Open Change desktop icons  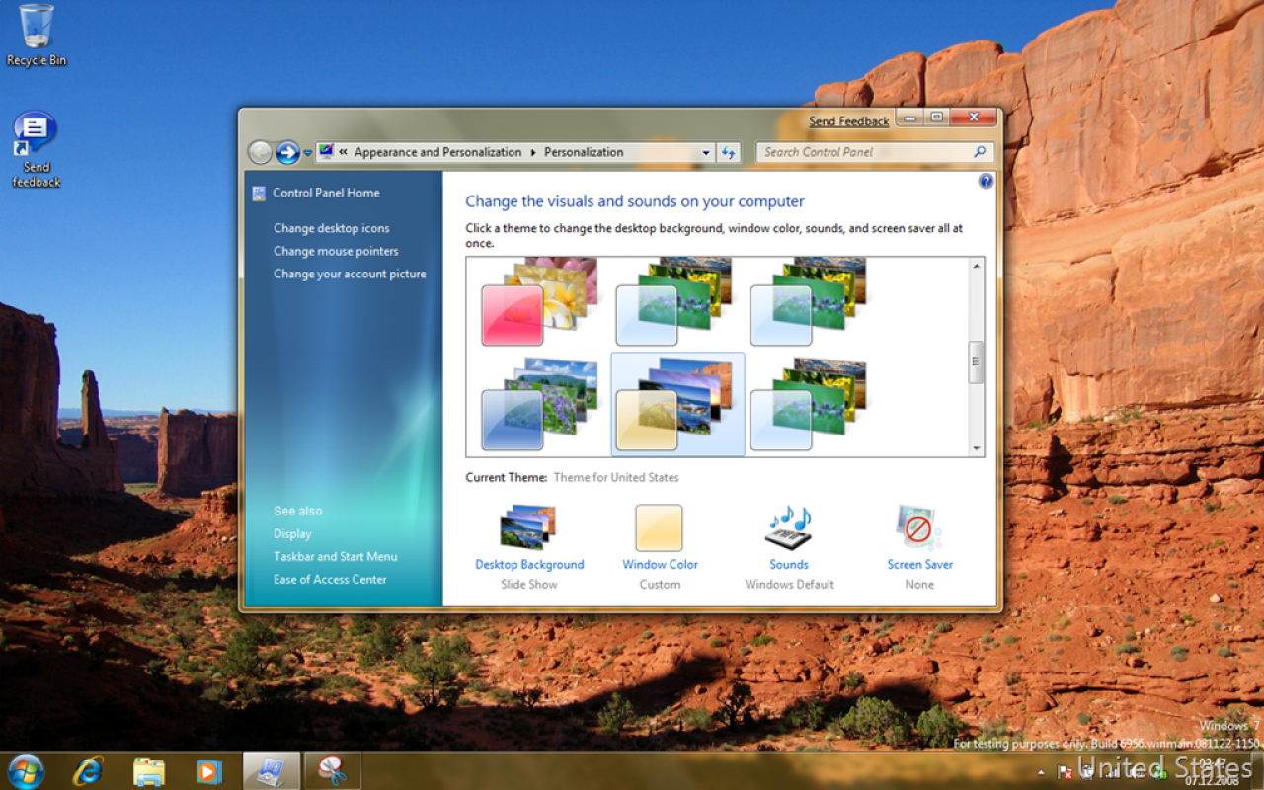click(x=332, y=228)
